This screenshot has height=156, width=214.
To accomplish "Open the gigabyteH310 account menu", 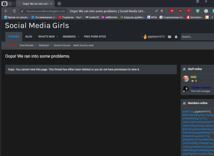I will tap(154, 37).
